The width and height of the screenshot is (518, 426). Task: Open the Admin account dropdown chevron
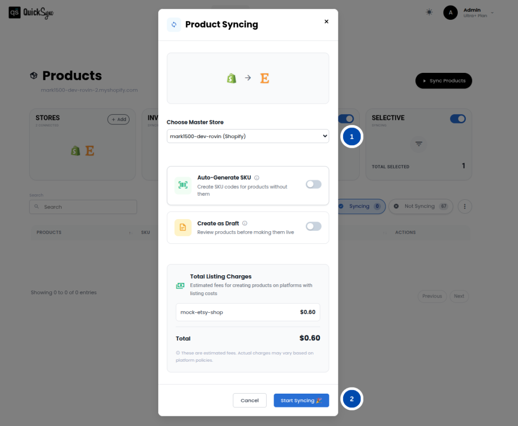(491, 12)
